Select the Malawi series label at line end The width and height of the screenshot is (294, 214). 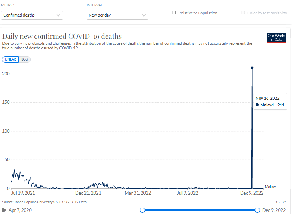270,187
